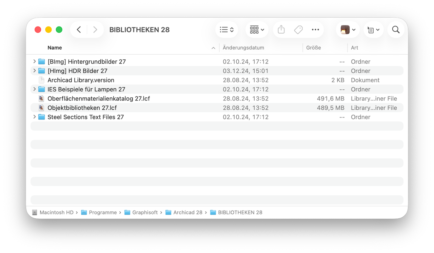Select the list view icon
434x253 pixels.
point(224,30)
